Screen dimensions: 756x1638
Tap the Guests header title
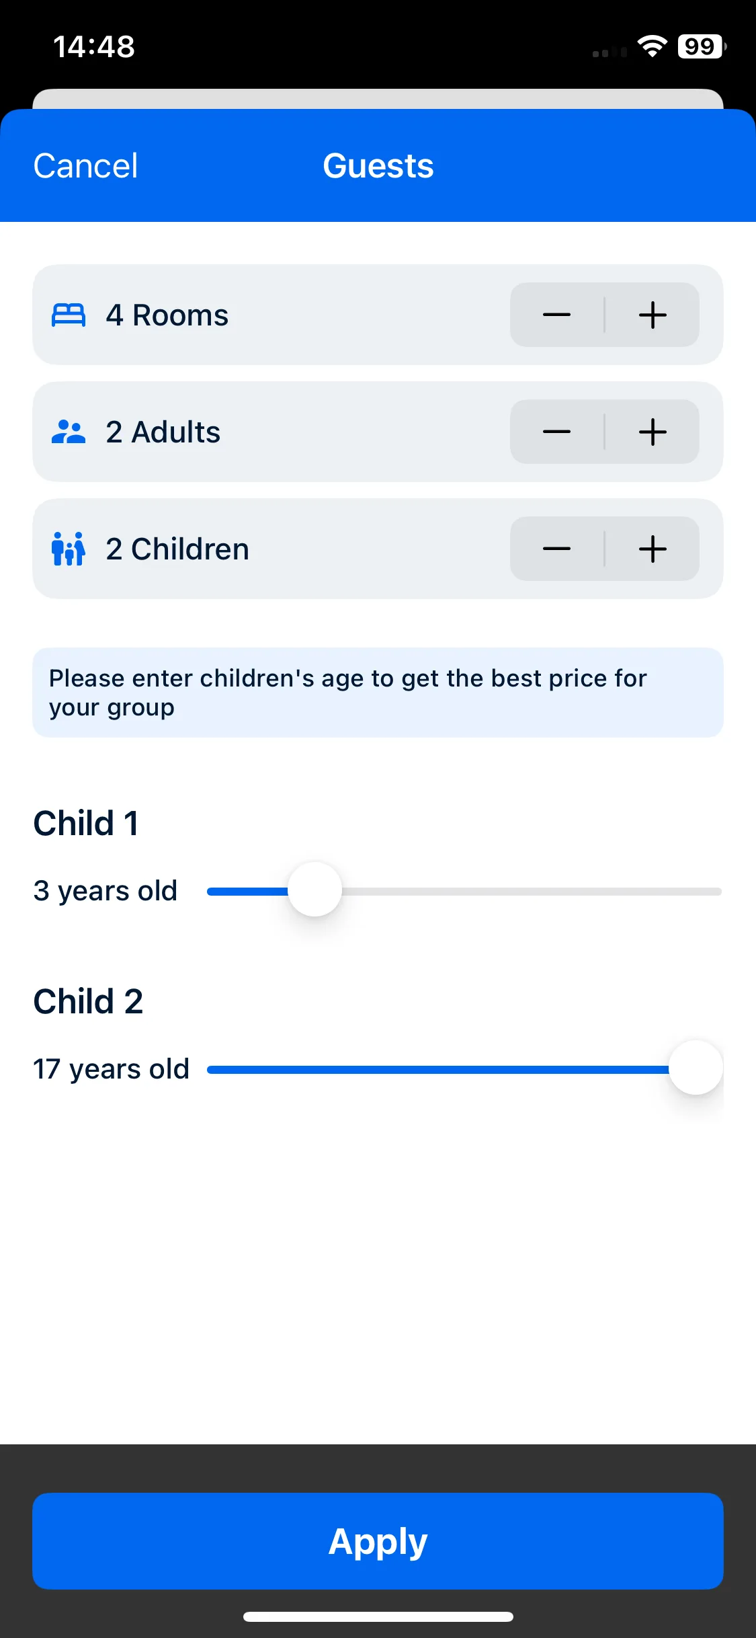click(x=378, y=166)
